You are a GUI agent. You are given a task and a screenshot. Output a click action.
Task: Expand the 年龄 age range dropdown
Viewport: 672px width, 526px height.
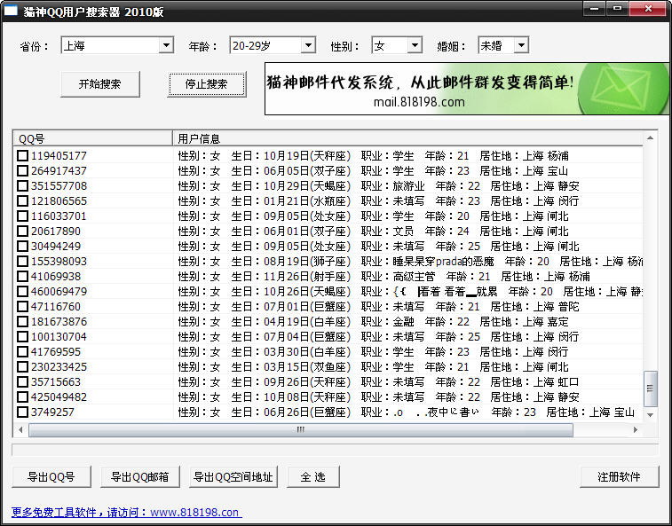[x=308, y=45]
